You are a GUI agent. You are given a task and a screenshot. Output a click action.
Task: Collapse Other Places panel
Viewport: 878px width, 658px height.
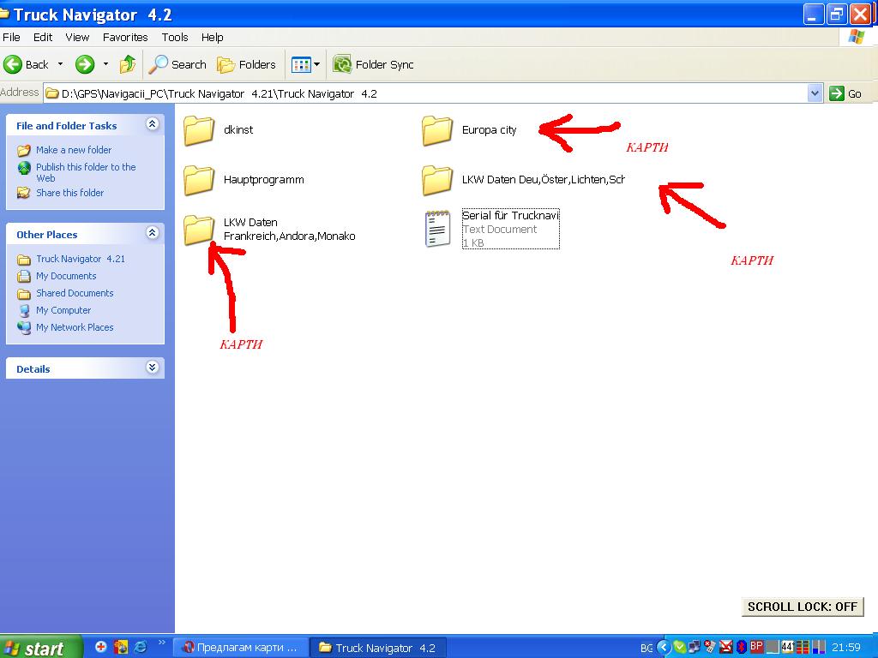152,233
